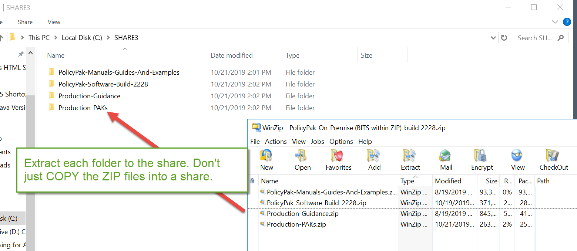Click the refresh button beside address bar
577x251 pixels.
(504, 37)
